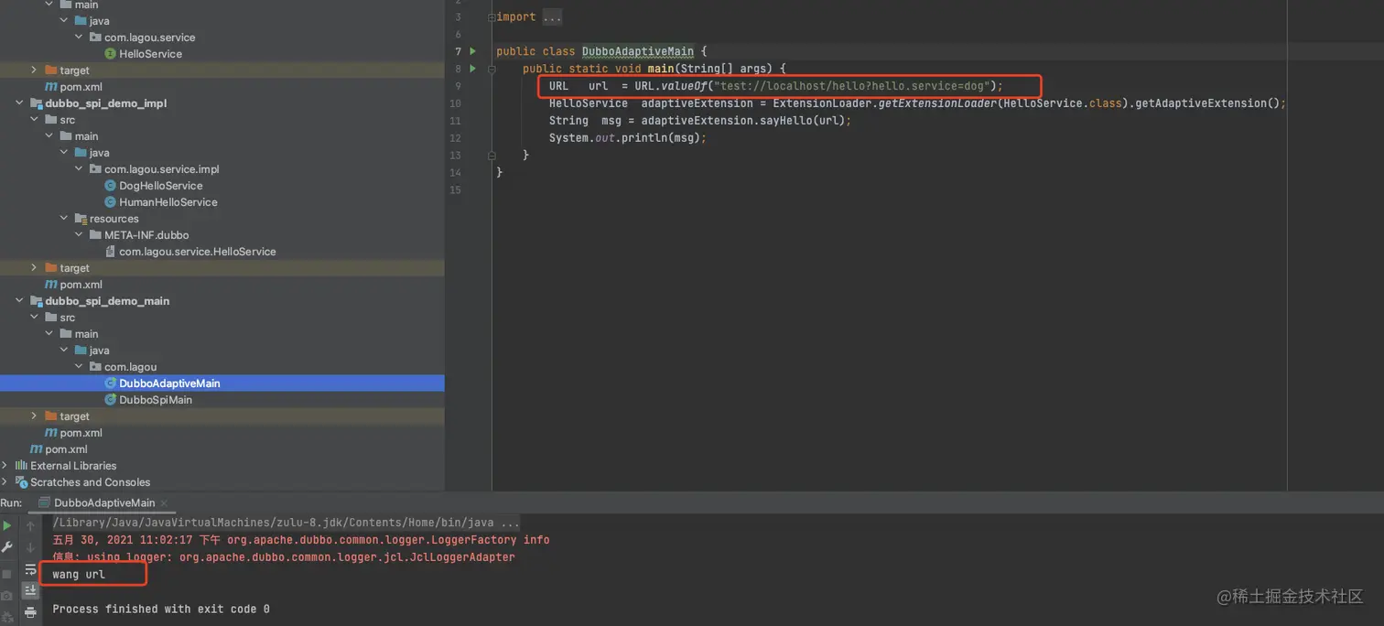Screen dimensions: 1384x626
Task: Expand External Libraries node
Action: tap(5, 466)
